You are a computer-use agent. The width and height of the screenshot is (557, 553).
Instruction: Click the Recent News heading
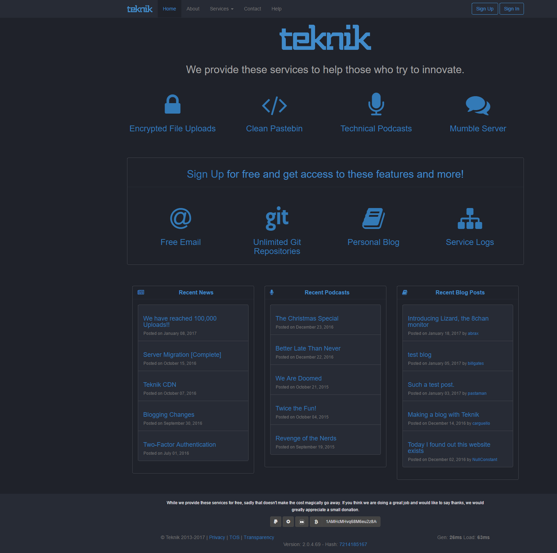[196, 293]
